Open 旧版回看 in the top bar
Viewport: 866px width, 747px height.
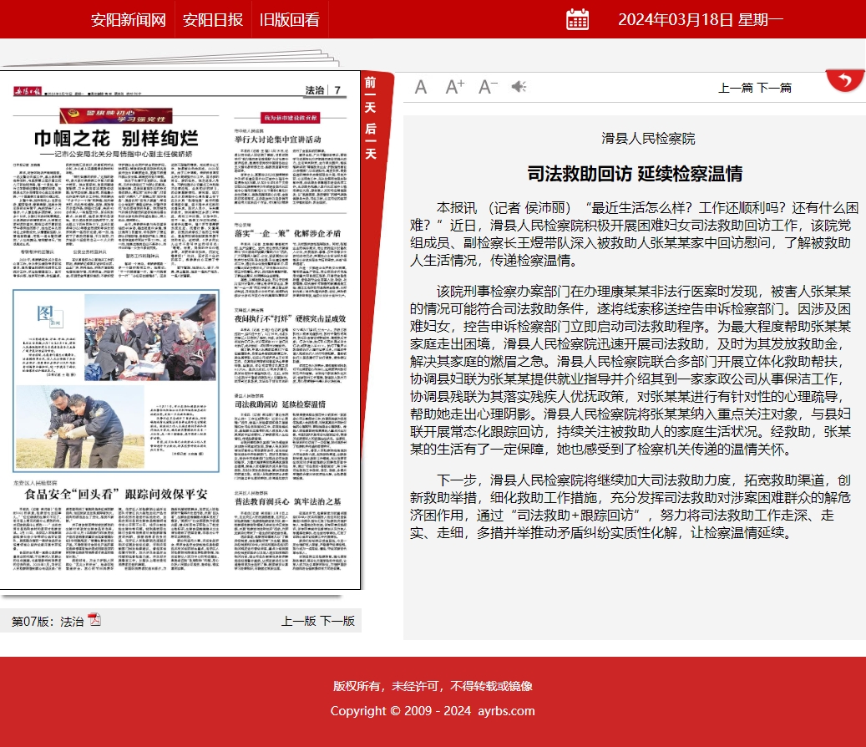pos(290,20)
